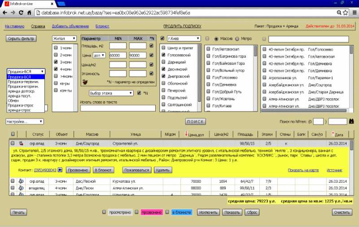Image resolution: width=359 pixels, height=227 pixels.
Task: Click the Искать слово в тексте field
Action: (118, 108)
